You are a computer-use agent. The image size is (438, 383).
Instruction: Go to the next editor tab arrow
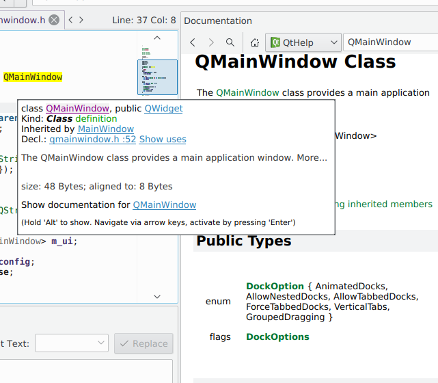[x=81, y=21]
